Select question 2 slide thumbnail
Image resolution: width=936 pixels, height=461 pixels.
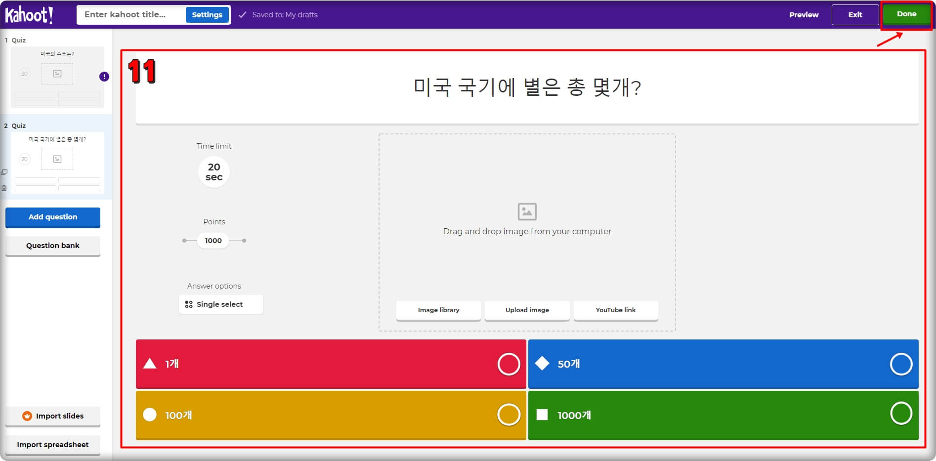pyautogui.click(x=57, y=163)
